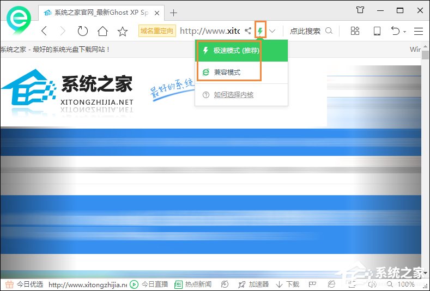Open a new tab with plus button
The image size is (430, 291).
[173, 13]
